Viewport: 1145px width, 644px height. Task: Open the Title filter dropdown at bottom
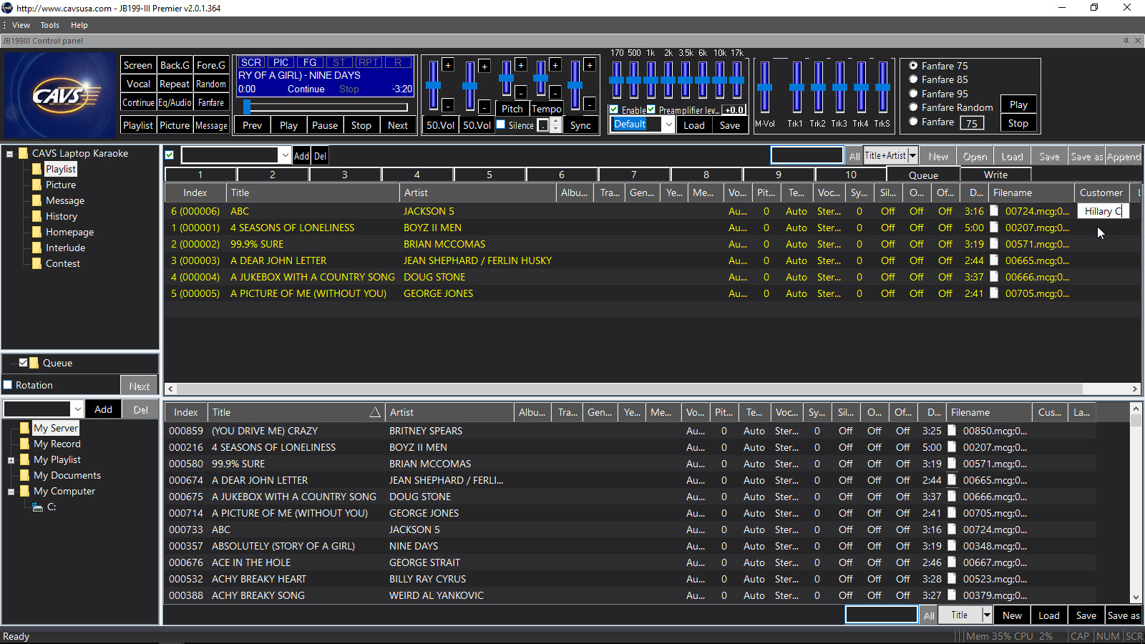click(x=987, y=615)
